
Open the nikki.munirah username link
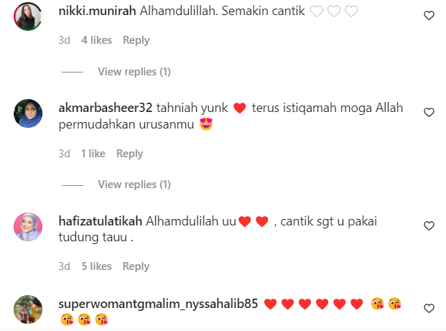tap(97, 11)
